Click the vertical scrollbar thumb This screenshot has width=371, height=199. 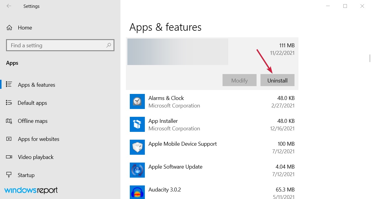point(370,58)
